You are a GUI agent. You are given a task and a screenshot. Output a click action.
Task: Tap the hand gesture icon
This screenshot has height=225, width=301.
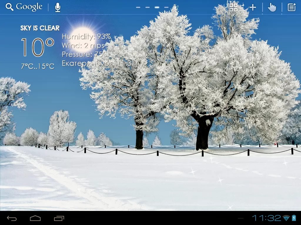click(272, 7)
